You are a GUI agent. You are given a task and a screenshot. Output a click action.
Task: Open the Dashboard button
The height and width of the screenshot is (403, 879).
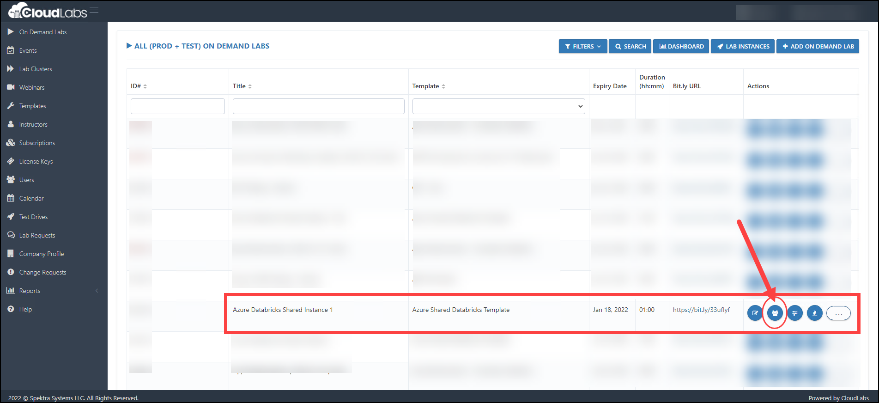click(x=681, y=46)
